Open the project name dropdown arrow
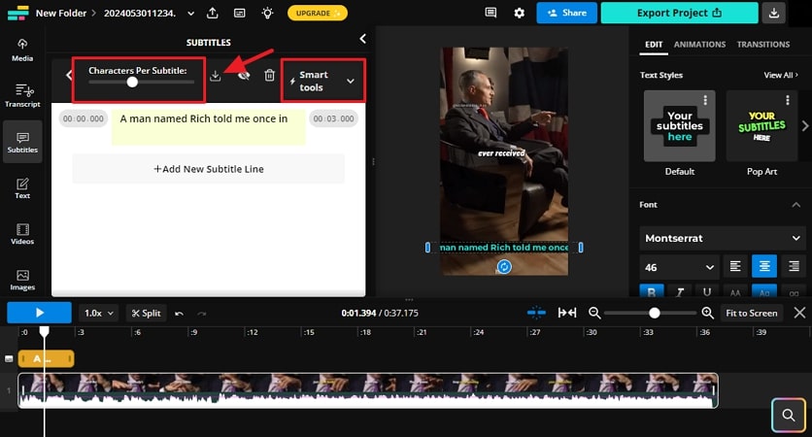Viewport: 812px width, 437px height. point(191,14)
